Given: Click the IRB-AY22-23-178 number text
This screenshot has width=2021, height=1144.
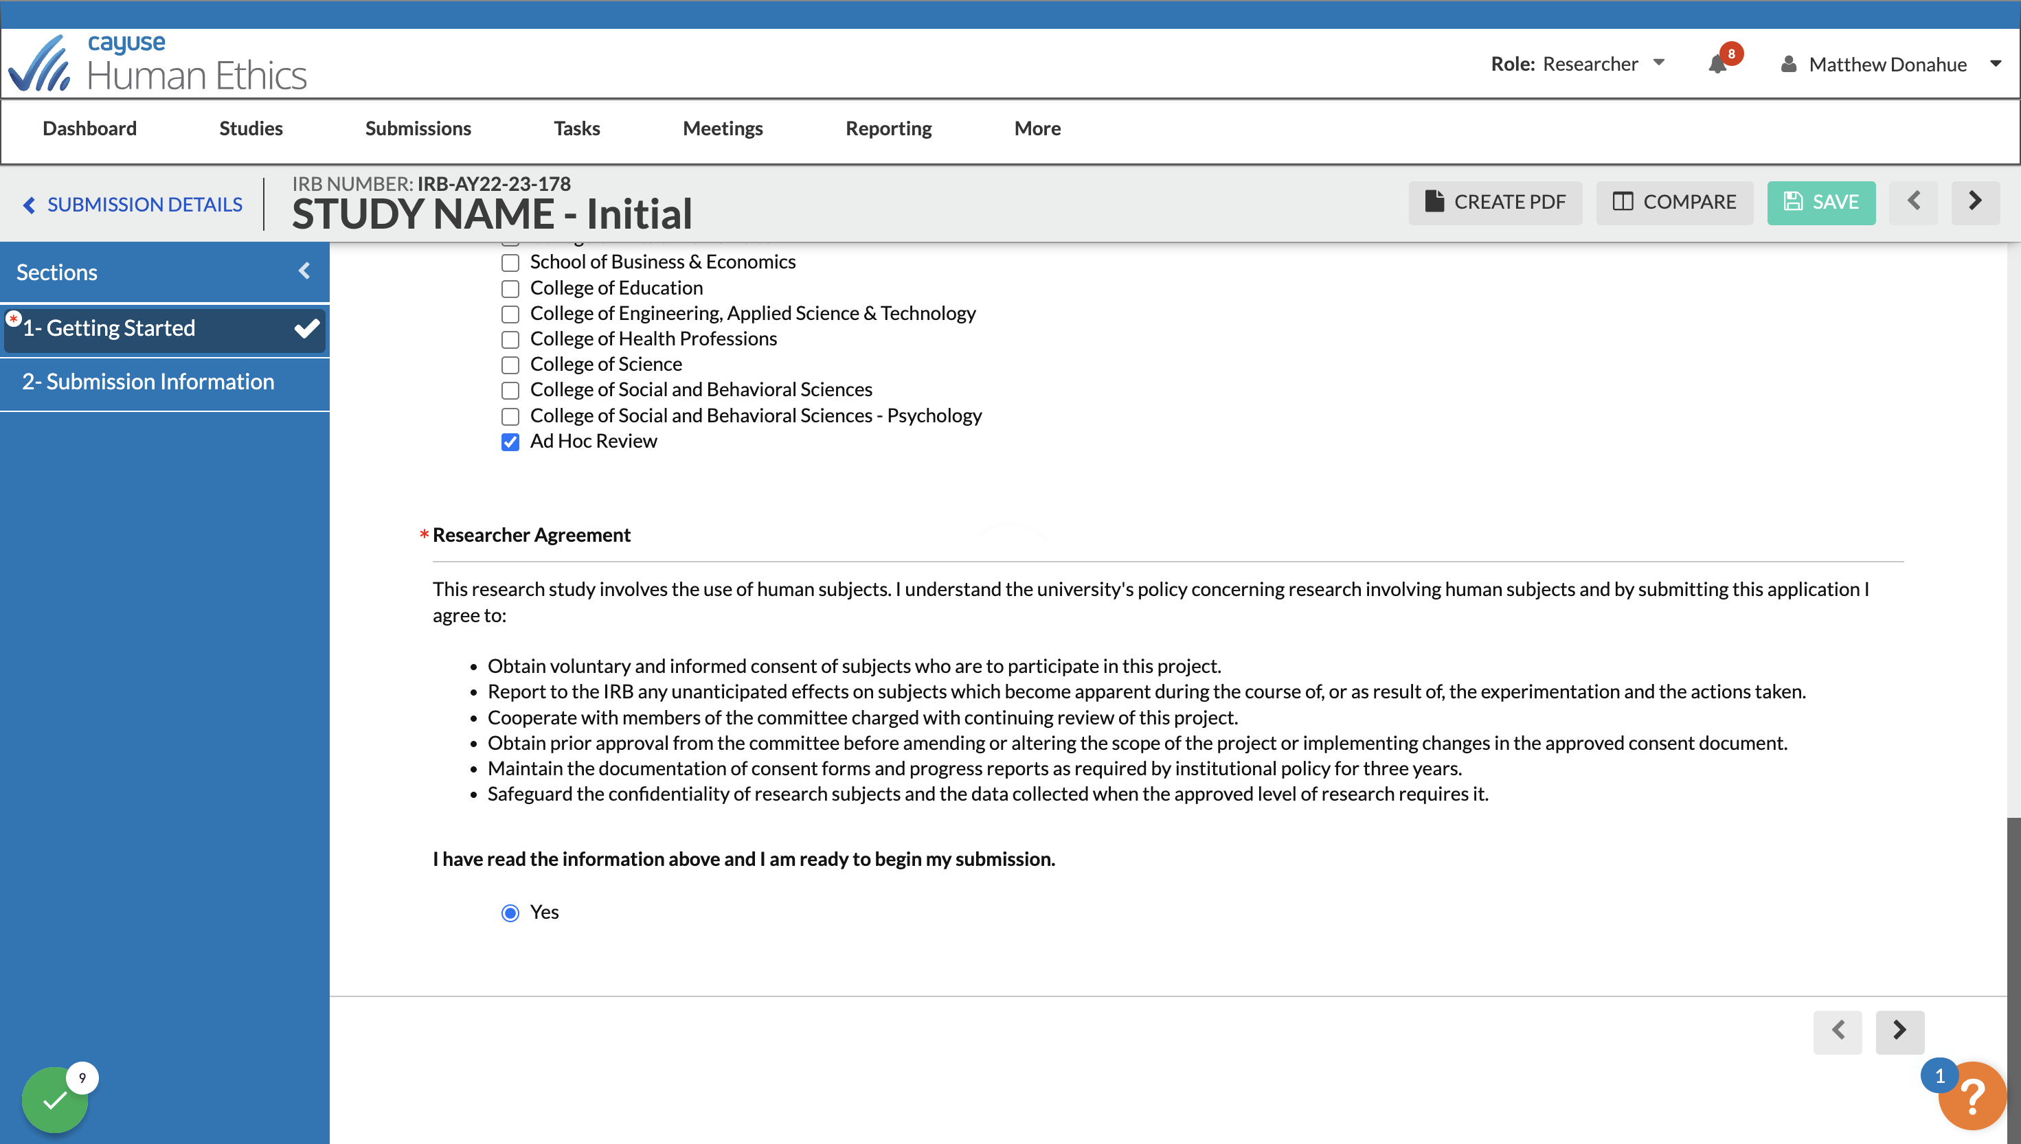Looking at the screenshot, I should pyautogui.click(x=493, y=184).
